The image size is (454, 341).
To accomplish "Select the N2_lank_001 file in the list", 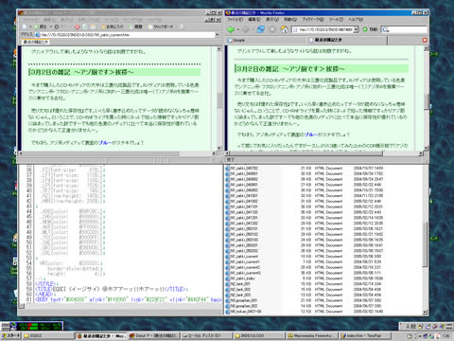I will click(x=241, y=284).
